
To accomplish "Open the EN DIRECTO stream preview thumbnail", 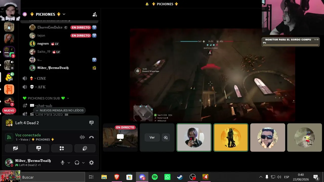I will pos(120,138).
